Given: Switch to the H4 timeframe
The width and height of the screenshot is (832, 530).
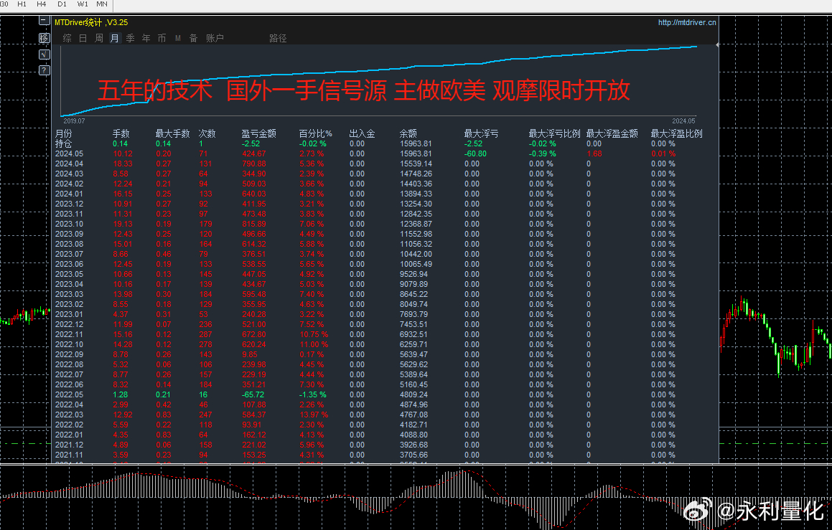Looking at the screenshot, I should pos(42,4).
